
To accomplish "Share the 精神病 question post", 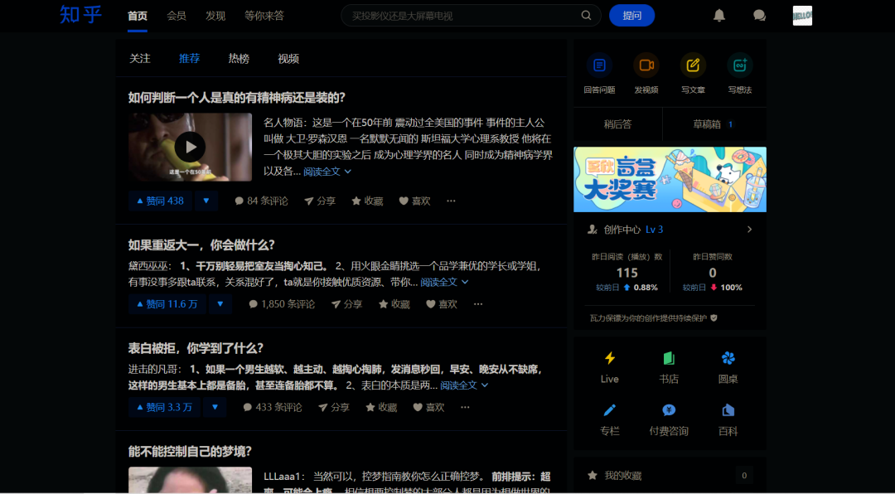I will (320, 201).
